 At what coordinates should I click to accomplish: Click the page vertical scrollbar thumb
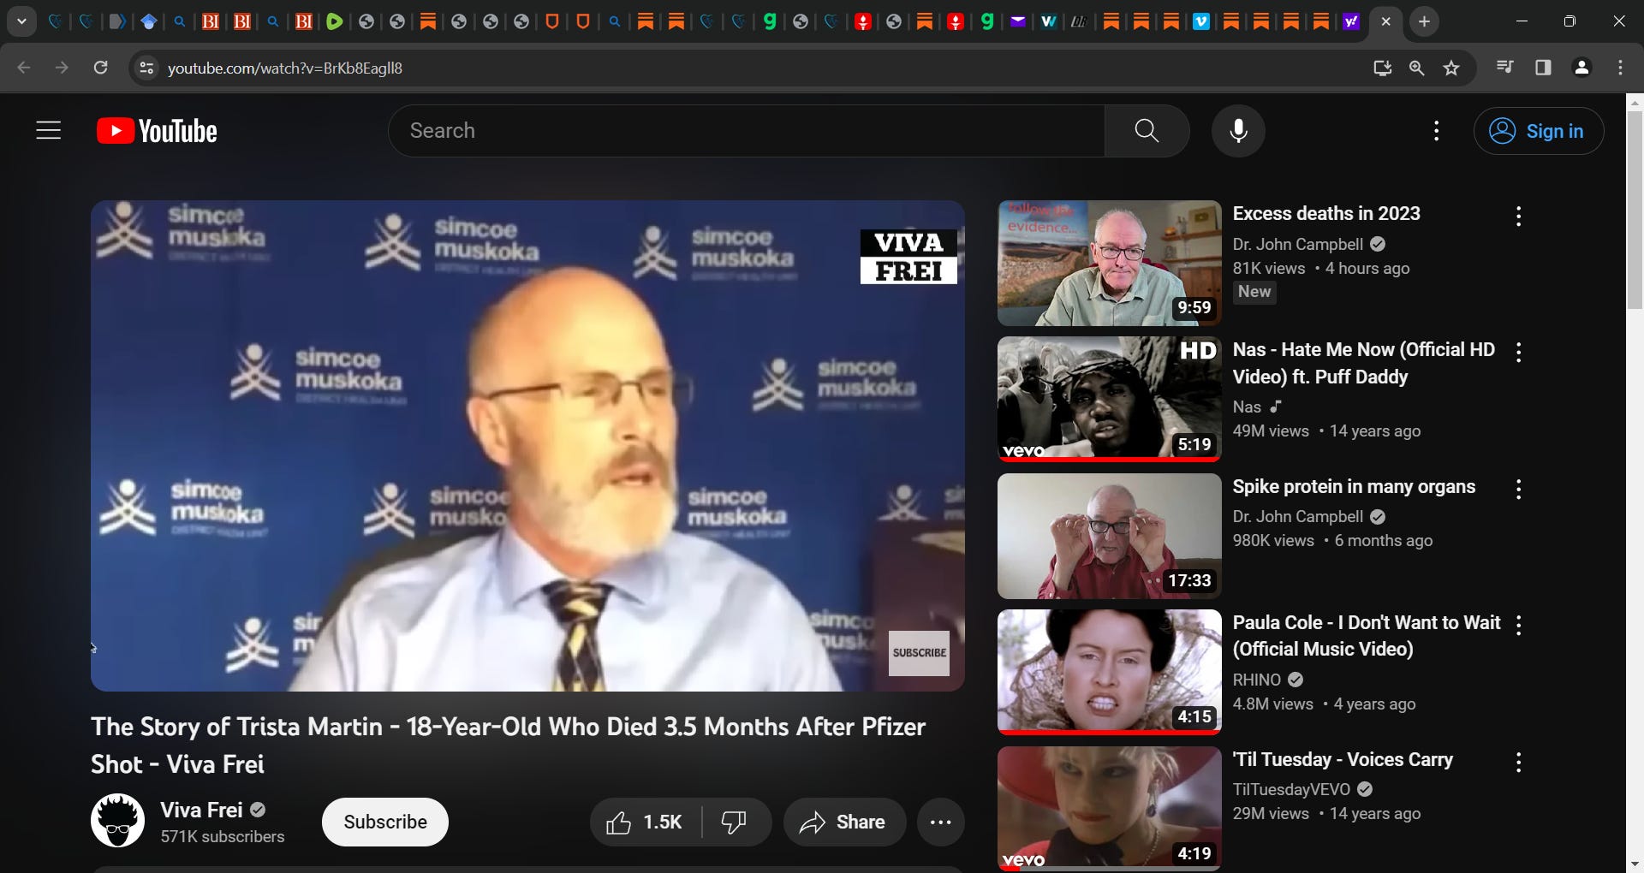click(1635, 209)
